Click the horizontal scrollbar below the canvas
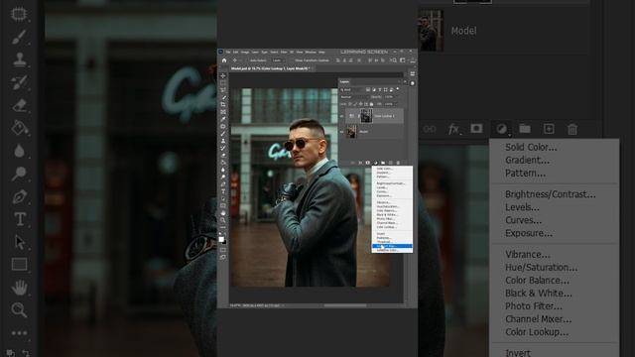 click(x=345, y=305)
